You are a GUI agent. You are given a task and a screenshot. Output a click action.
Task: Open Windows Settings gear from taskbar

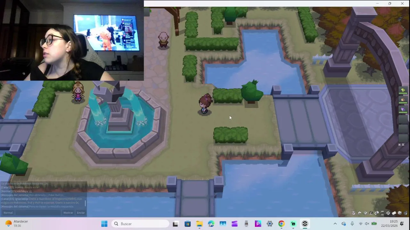tap(270, 224)
